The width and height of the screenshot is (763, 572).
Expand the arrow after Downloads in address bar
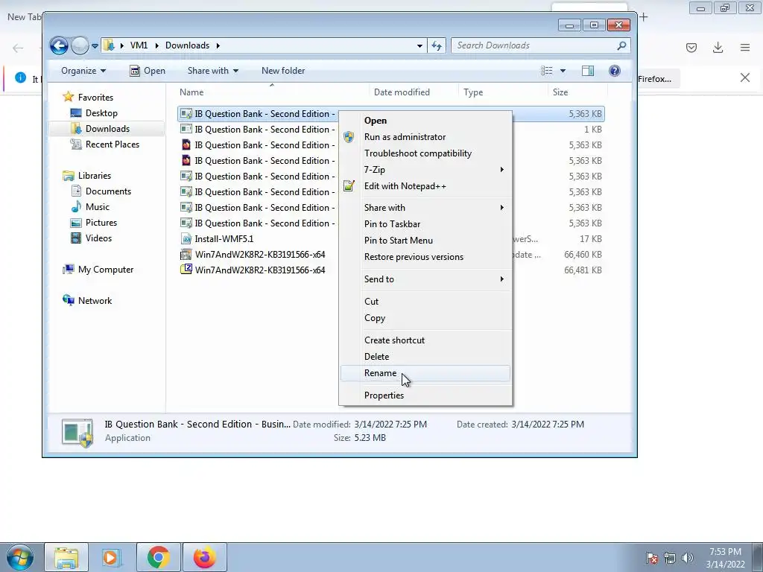tap(218, 45)
